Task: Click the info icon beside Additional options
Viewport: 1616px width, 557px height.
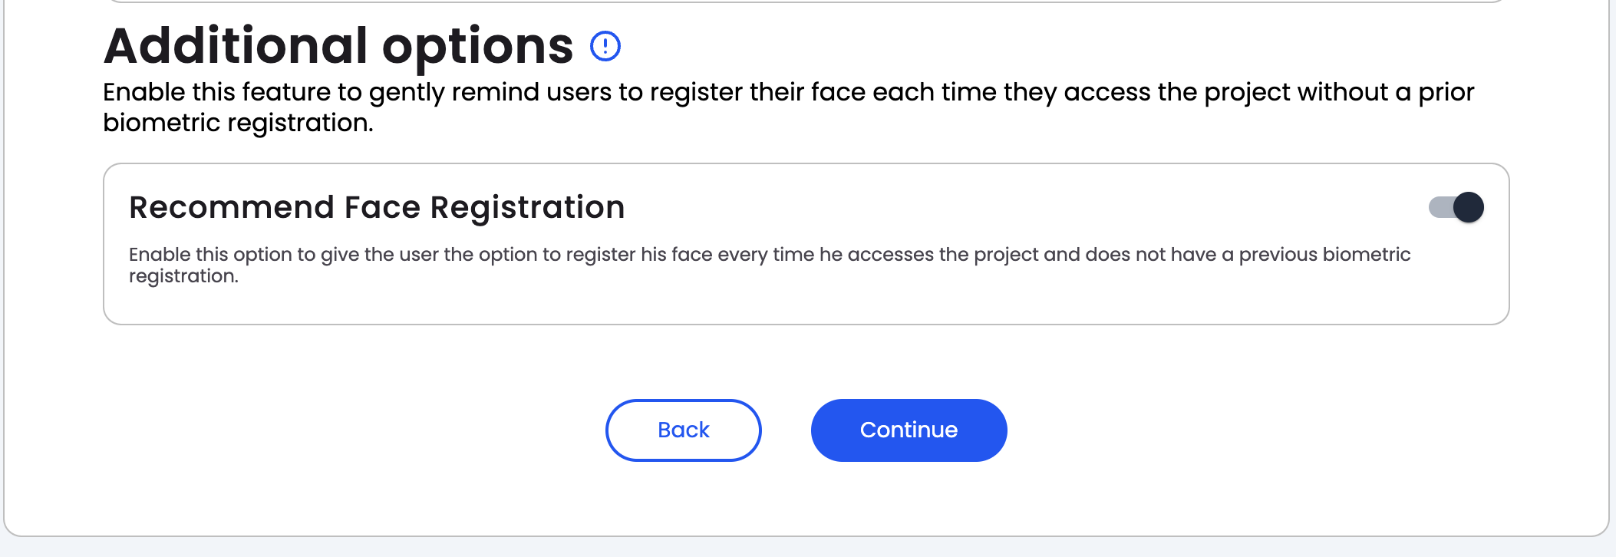Action: coord(605,46)
